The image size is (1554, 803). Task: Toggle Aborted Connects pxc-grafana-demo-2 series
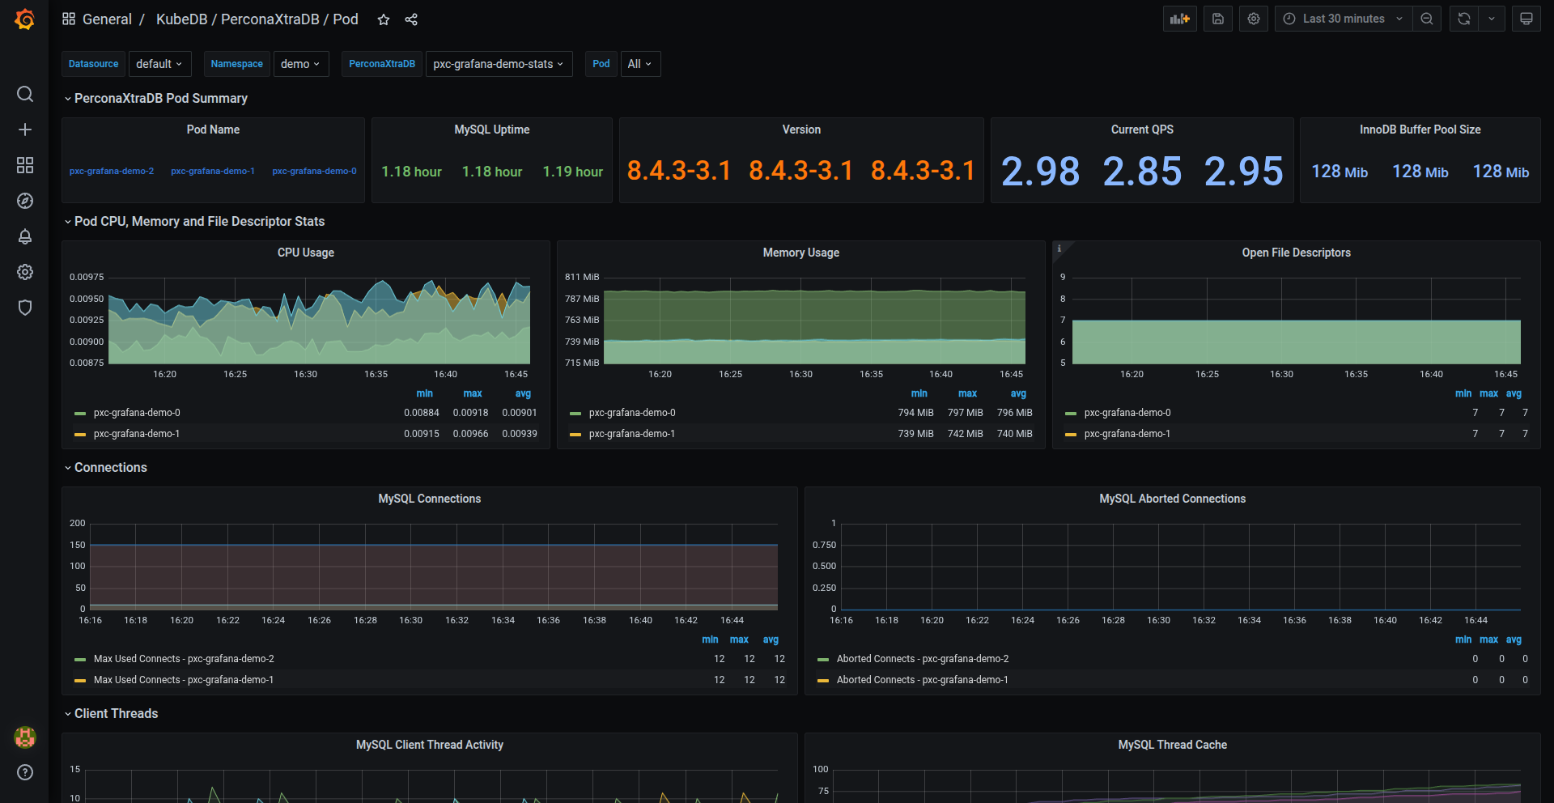click(x=923, y=659)
